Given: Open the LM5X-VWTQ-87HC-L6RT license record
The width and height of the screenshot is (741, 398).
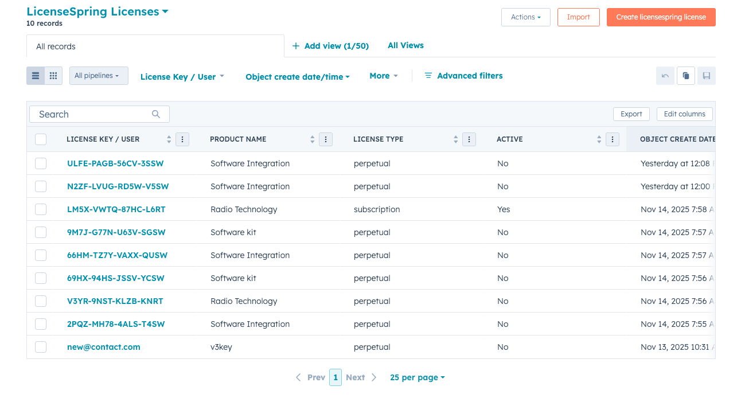Looking at the screenshot, I should coord(116,209).
